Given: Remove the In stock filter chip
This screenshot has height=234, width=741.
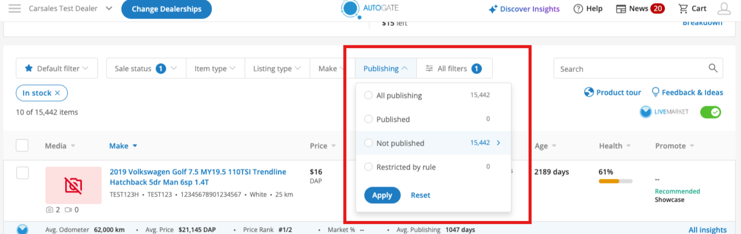Looking at the screenshot, I should point(57,93).
